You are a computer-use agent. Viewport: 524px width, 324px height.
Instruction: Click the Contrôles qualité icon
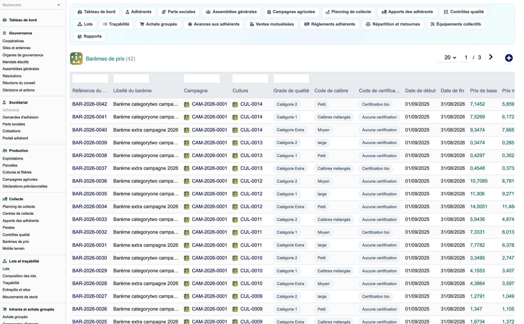(446, 12)
